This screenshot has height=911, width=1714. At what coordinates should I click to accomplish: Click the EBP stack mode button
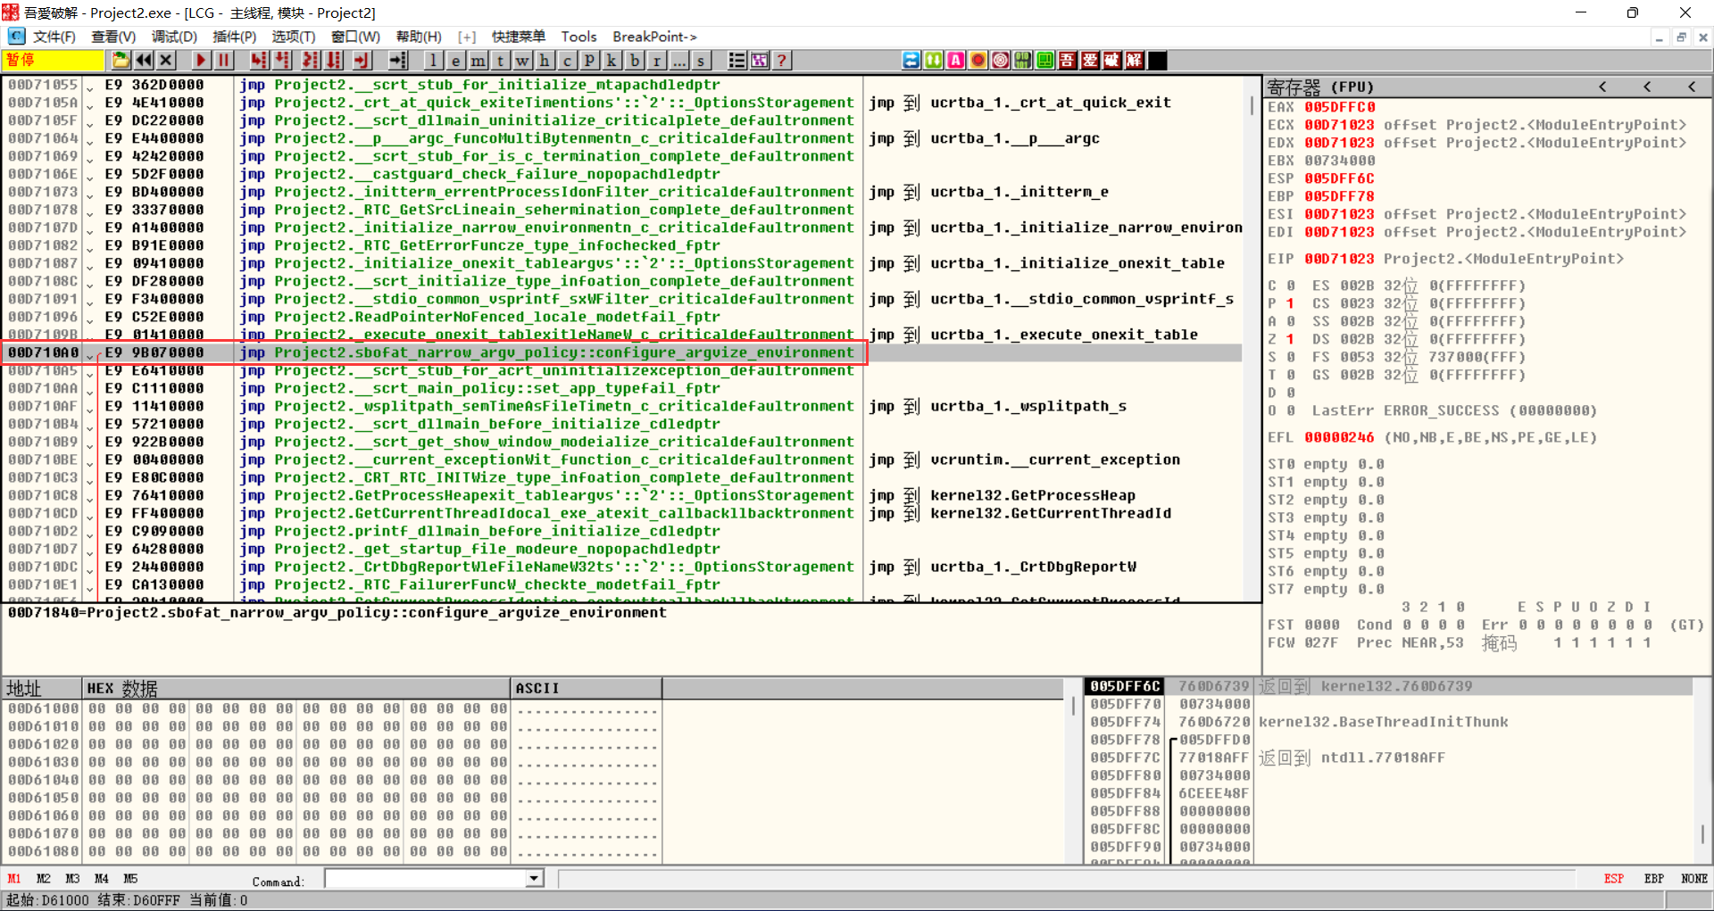point(1654,879)
